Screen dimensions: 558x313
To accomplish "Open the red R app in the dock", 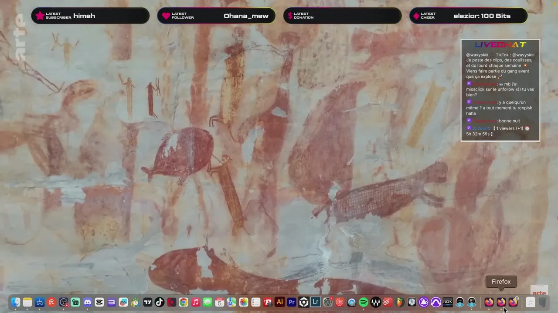I will pos(51,302).
